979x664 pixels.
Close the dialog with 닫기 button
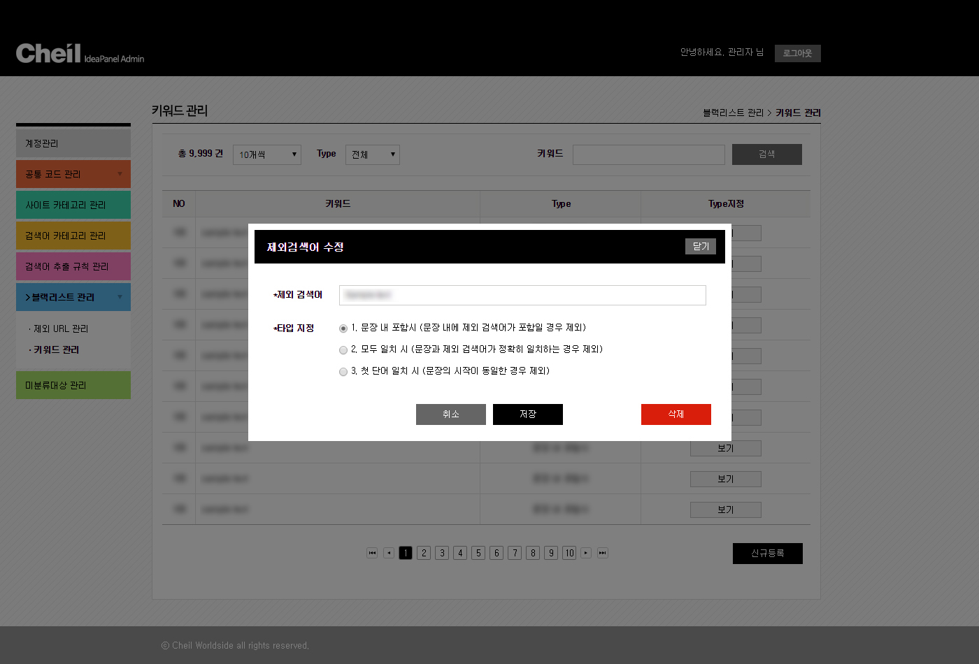pyautogui.click(x=700, y=246)
